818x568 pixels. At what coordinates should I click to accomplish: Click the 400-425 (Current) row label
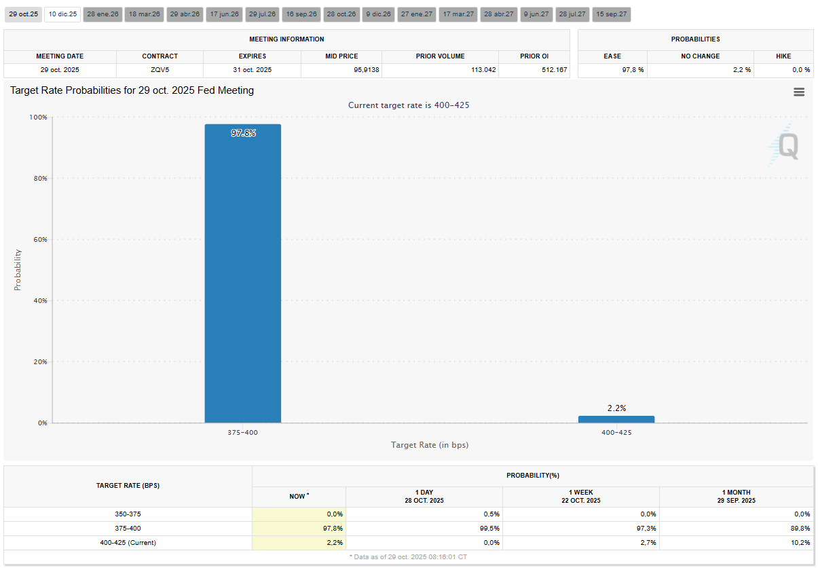click(x=128, y=542)
